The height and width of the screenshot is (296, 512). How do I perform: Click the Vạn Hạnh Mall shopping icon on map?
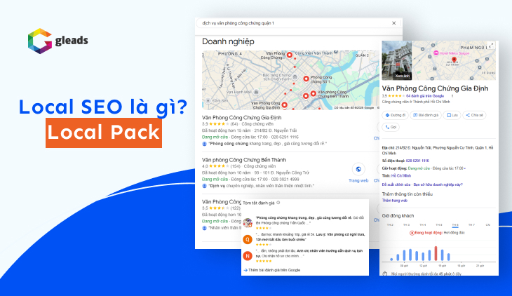pyautogui.click(x=256, y=92)
